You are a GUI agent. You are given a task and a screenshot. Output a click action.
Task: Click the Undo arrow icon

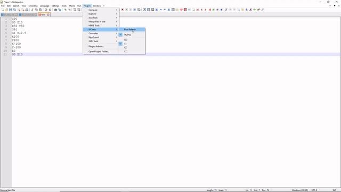pyautogui.click(x=46, y=10)
